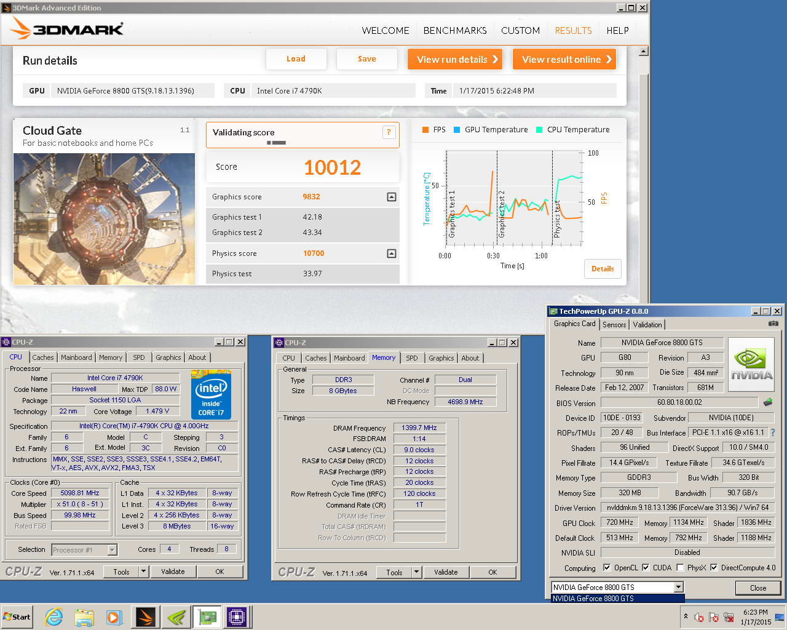Switch to the 3DMark taskbar icon
This screenshot has height=630, width=787.
pyautogui.click(x=146, y=617)
